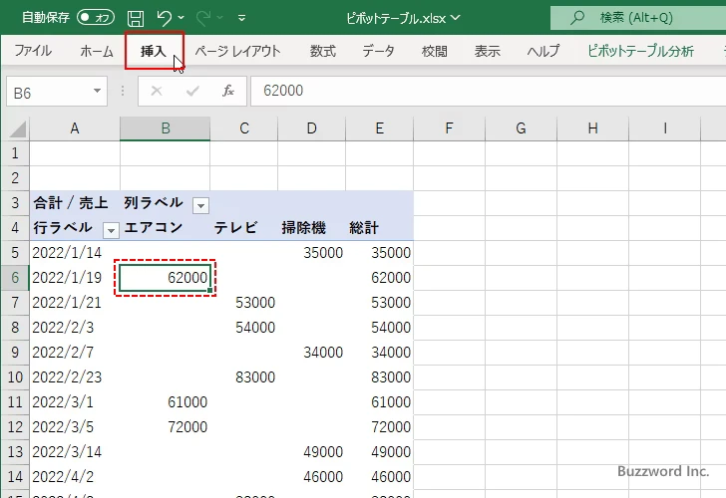Select column H header
This screenshot has height=498, width=726.
(592, 128)
